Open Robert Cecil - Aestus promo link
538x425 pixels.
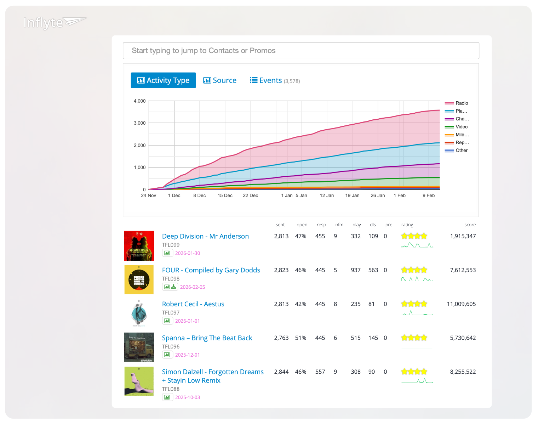coord(193,304)
